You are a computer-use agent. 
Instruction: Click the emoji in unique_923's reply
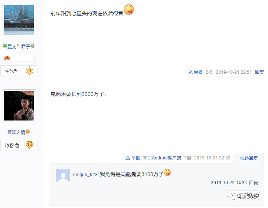coord(167,172)
